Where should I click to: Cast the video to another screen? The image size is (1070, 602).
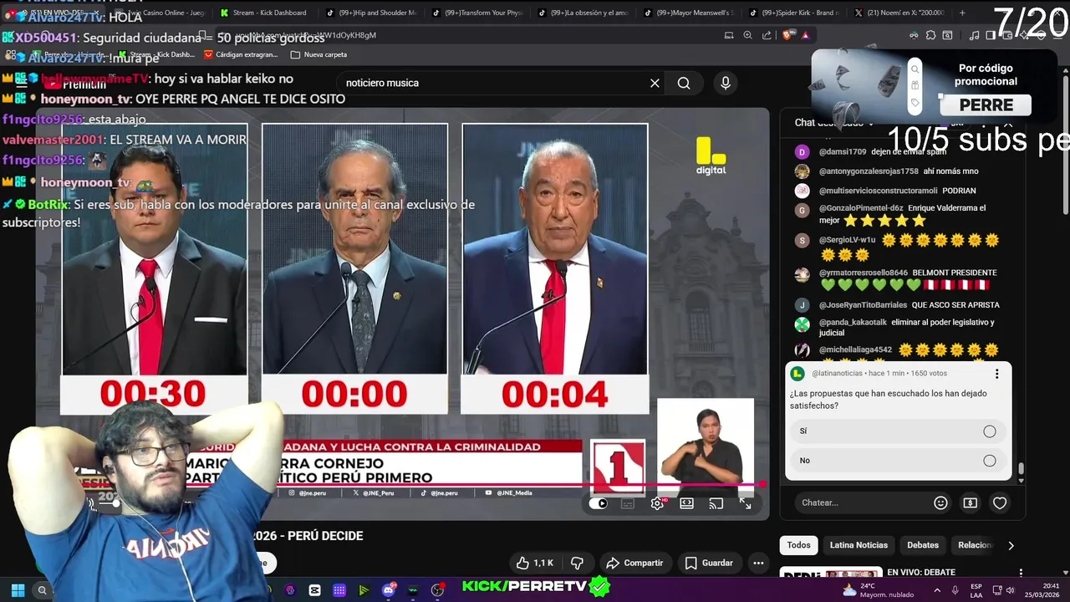tap(716, 503)
